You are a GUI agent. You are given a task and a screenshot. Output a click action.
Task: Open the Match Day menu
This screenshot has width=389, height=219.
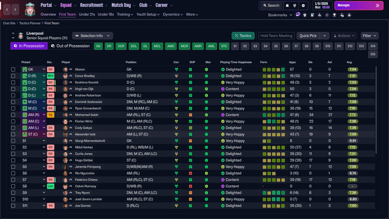pos(124,5)
